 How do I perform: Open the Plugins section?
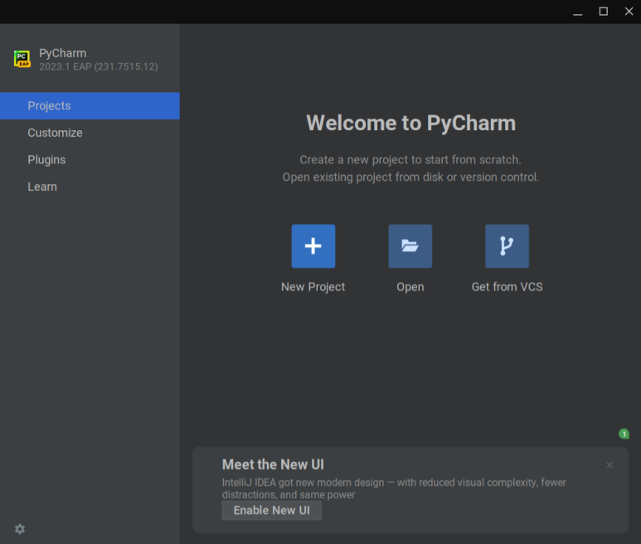click(90, 160)
